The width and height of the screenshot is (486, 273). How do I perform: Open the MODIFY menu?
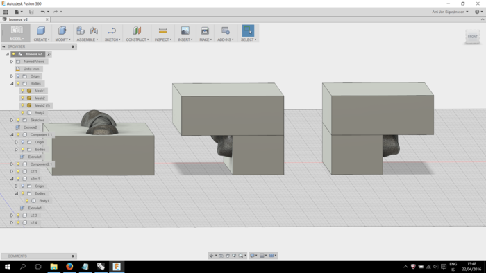coord(63,40)
